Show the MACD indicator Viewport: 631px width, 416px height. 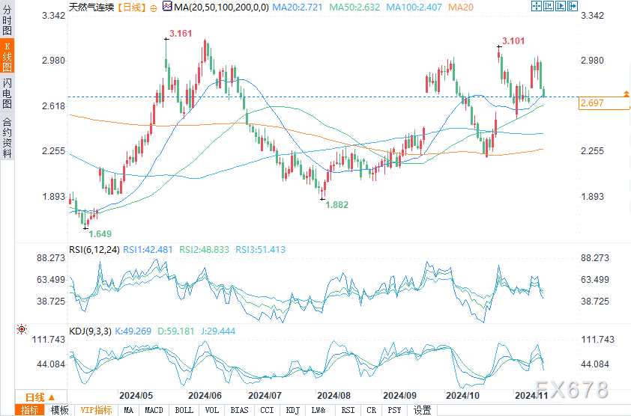click(x=154, y=410)
